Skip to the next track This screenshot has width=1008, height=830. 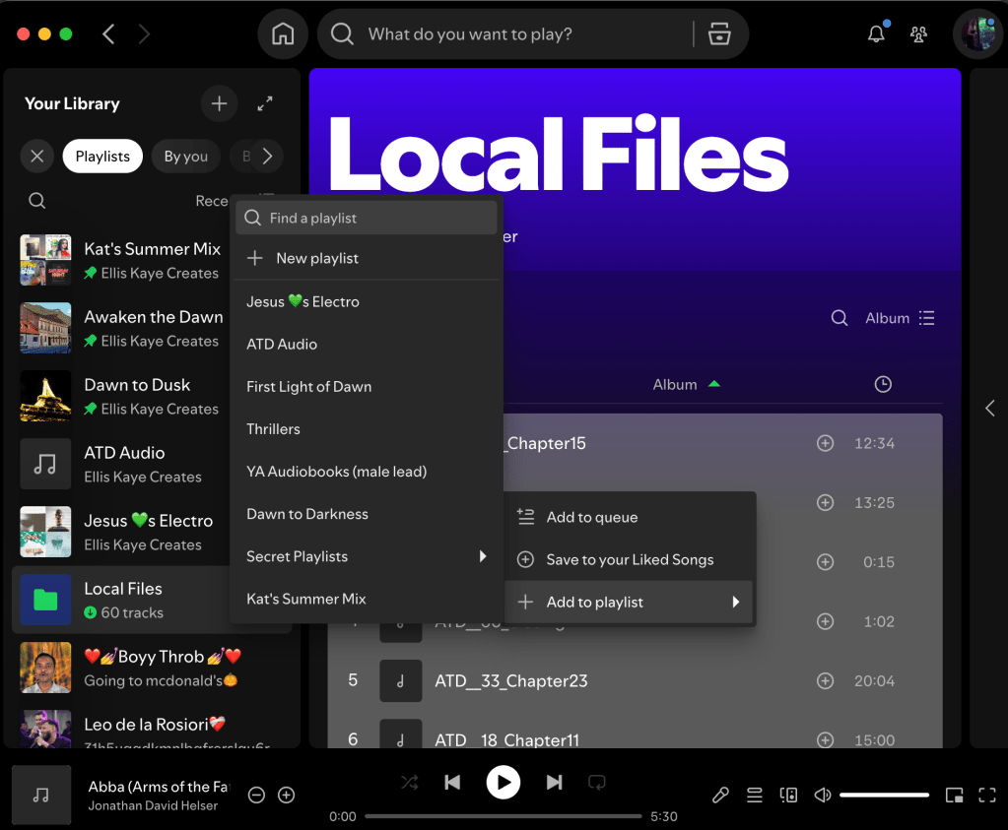[x=554, y=783]
